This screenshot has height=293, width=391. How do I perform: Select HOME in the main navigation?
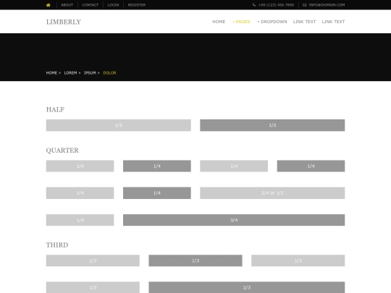coord(219,22)
